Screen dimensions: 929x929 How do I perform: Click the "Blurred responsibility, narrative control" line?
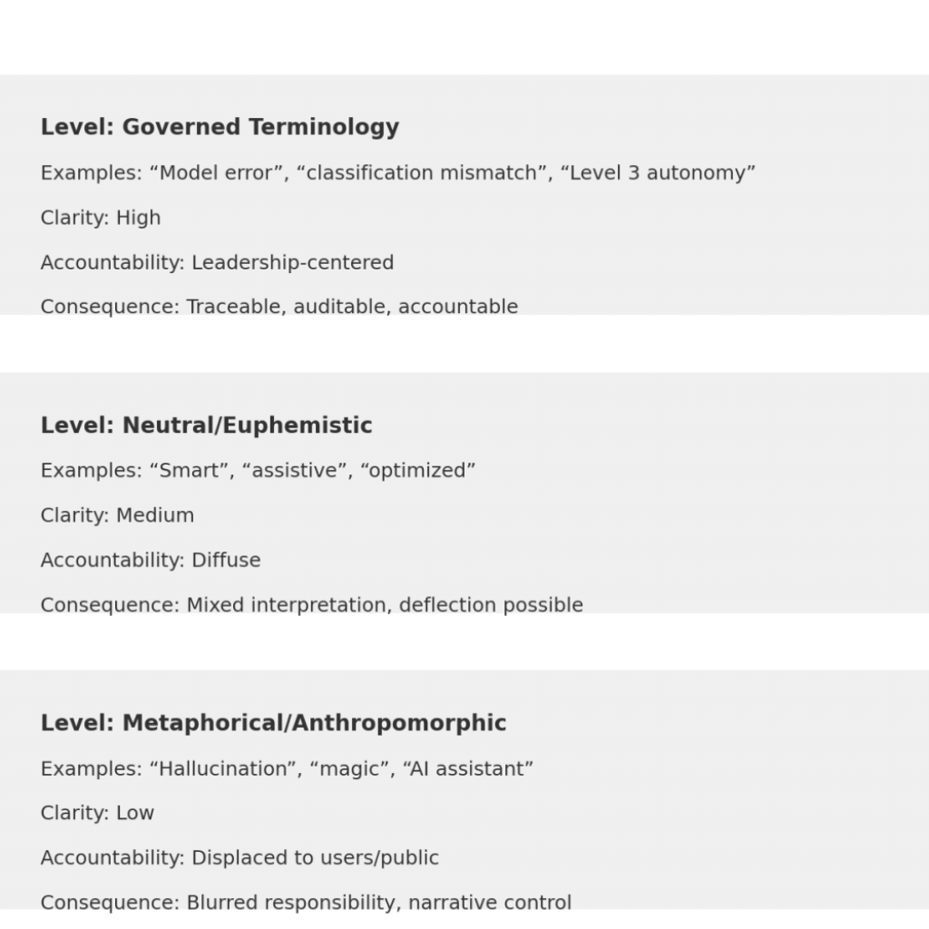[x=306, y=903]
